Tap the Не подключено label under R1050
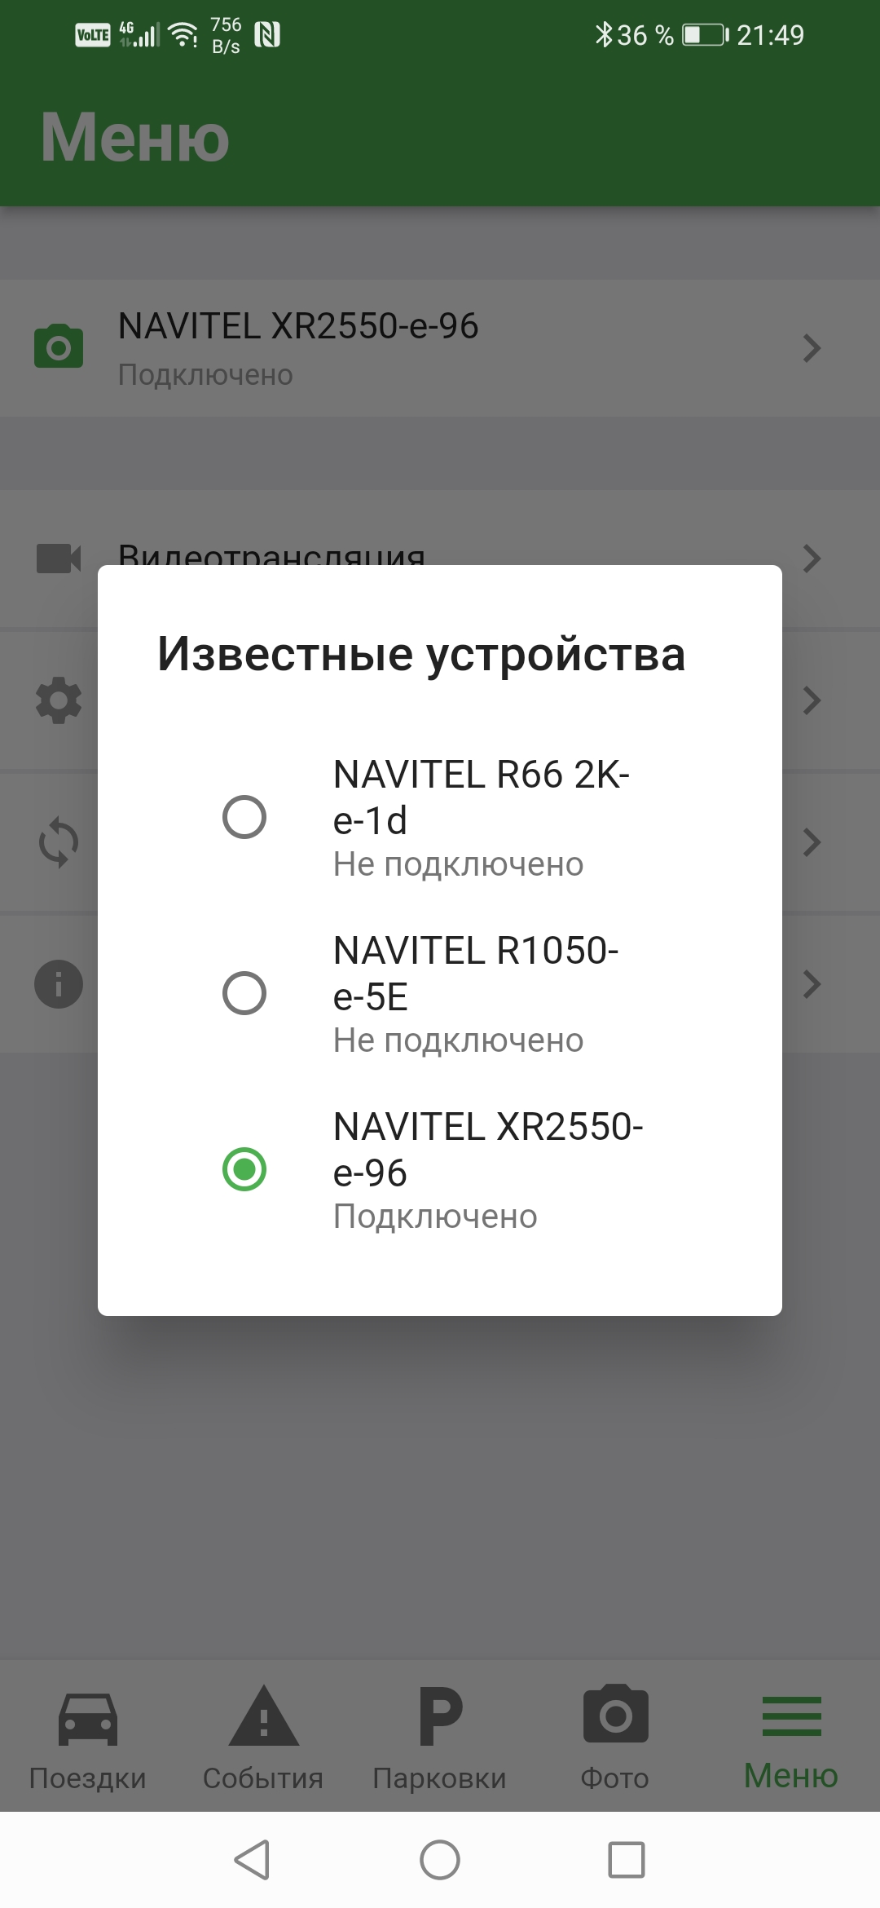880x1908 pixels. click(x=458, y=1041)
